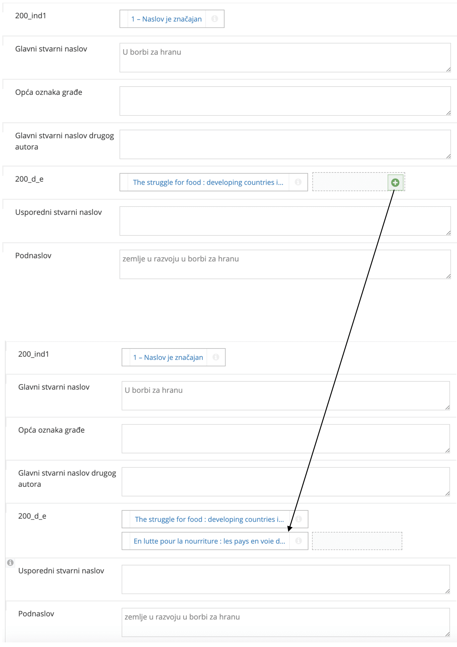Click the 200_d_e section label
Viewport: 457px width, 647px height.
pos(29,179)
